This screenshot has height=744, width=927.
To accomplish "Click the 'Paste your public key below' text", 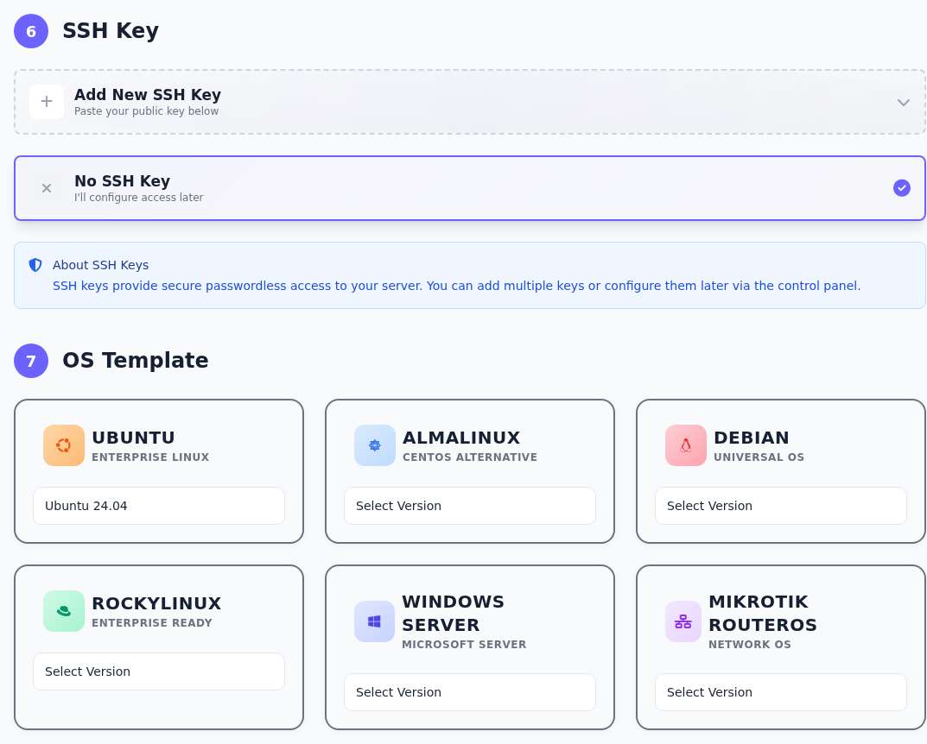I will point(146,111).
